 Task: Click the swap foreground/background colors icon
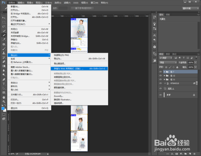tap(5, 105)
